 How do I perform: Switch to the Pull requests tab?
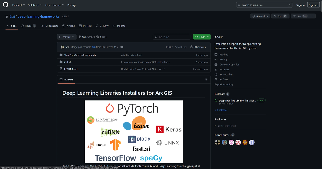tap(49, 26)
